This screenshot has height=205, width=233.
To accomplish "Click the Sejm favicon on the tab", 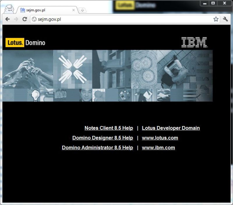I will click(x=23, y=10).
